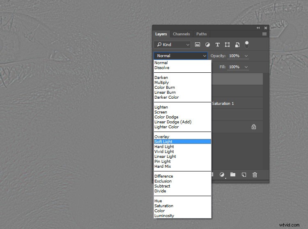Select Linear Burn blend mode
Screen dimensions: 308x229
(182, 92)
